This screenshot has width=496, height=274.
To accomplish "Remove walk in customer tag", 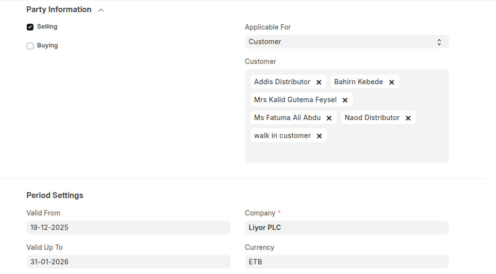I will pyautogui.click(x=319, y=136).
